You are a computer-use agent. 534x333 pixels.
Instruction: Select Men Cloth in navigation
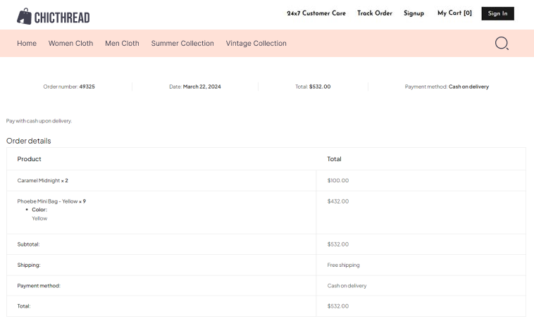pos(122,44)
